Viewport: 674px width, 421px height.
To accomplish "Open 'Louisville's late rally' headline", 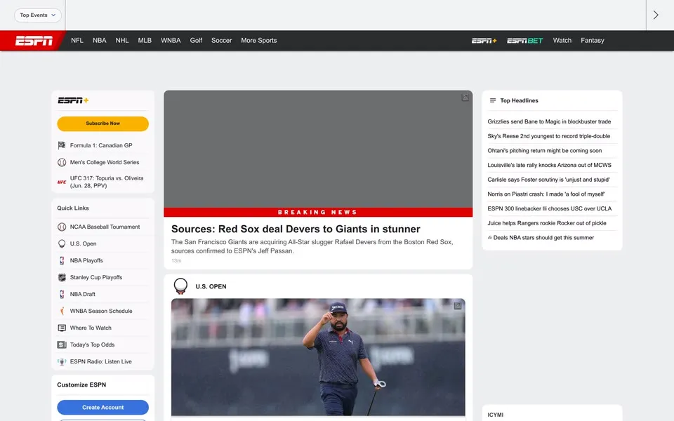I will tap(549, 165).
